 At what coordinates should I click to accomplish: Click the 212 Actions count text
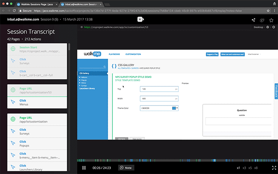click(x=33, y=39)
